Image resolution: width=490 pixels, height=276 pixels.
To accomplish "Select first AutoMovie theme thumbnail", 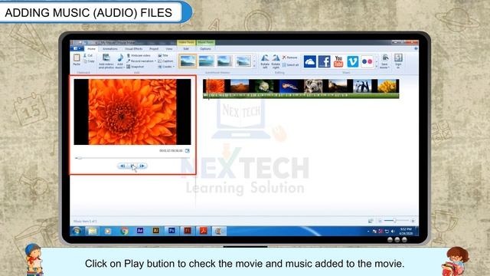I will [188, 61].
